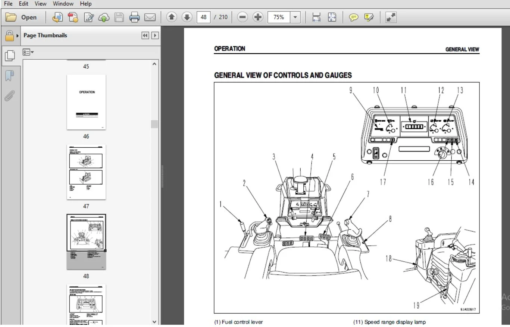510x327 pixels.
Task: Click the page number field showing 48
Action: pos(203,17)
